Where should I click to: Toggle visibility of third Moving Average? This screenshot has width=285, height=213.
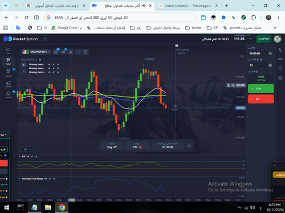point(49,72)
